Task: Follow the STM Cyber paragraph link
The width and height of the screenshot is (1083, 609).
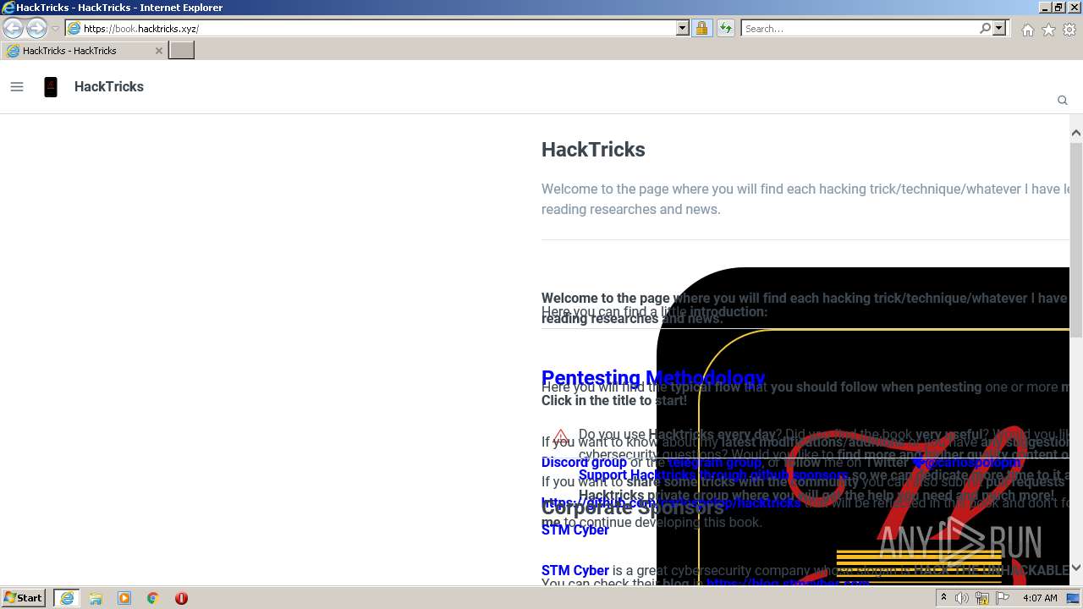Action: pos(575,570)
